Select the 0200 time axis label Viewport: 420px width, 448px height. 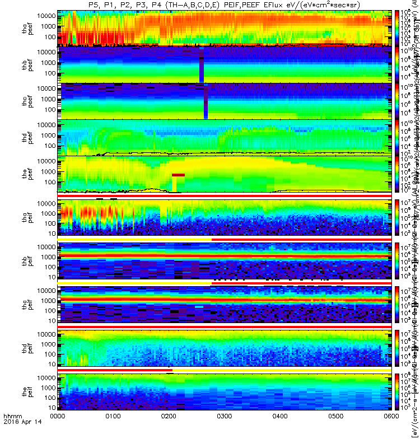169,416
